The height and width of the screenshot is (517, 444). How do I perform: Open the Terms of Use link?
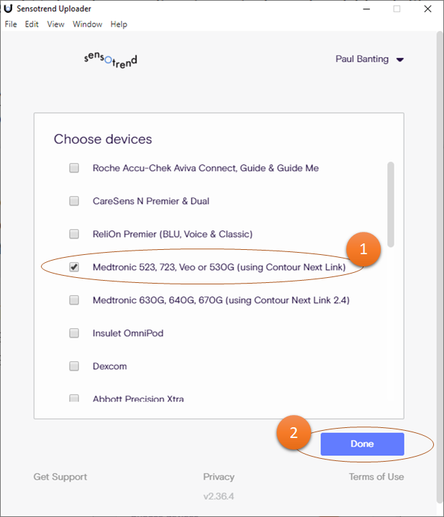[x=376, y=477]
